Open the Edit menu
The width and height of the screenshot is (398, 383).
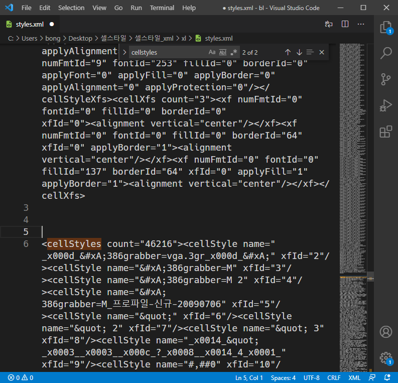click(45, 8)
